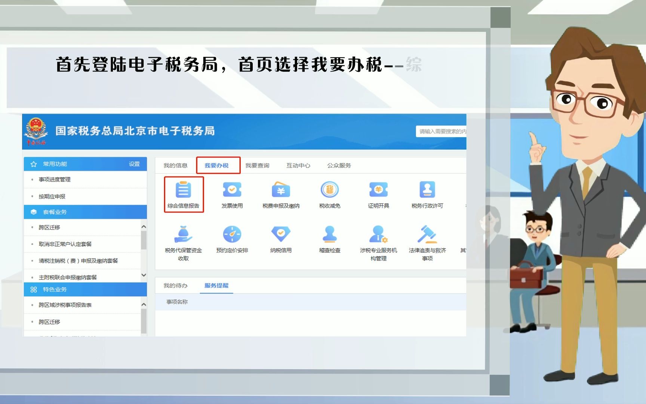Switch to 我的待办 tab

(175, 285)
